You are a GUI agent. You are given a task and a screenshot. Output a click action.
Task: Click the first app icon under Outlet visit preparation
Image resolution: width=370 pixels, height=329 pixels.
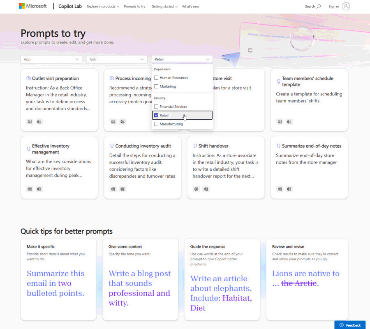pos(29,122)
